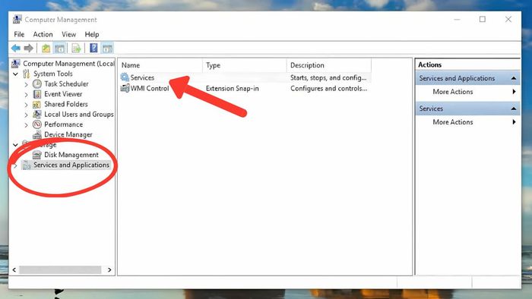532x299 pixels.
Task: Close the Computer Management window
Action: 508,19
